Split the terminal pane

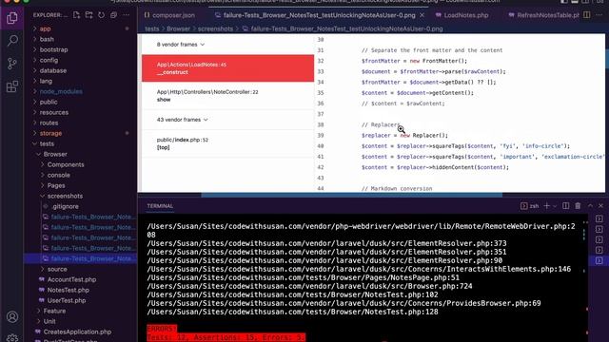click(x=565, y=206)
